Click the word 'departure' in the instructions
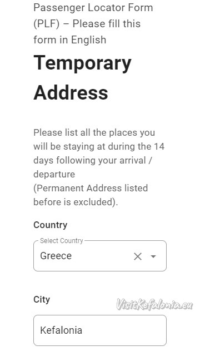Screen dimensions: 200x356 point(54,174)
